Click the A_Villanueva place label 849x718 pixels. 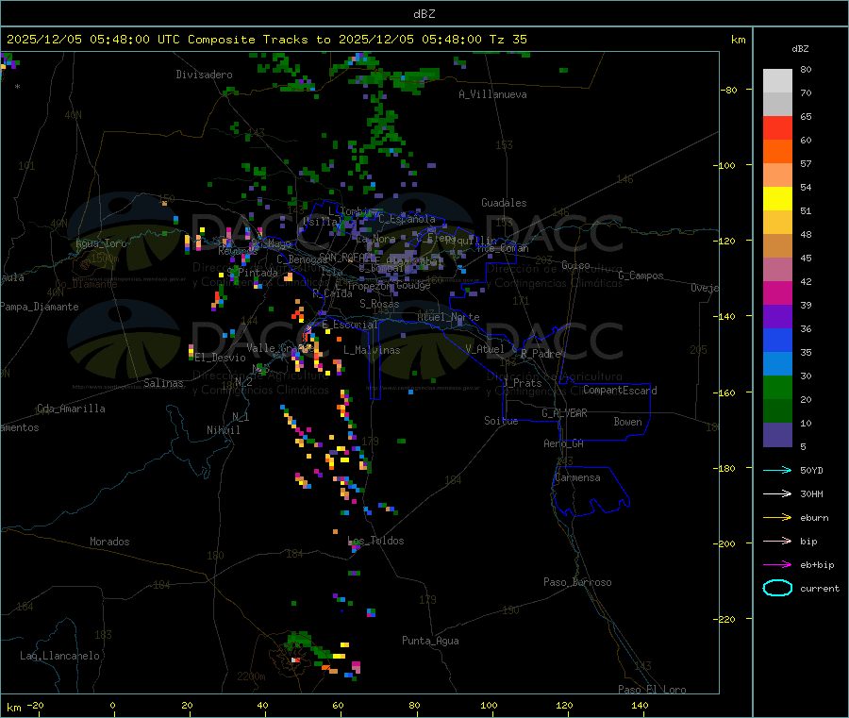point(492,94)
